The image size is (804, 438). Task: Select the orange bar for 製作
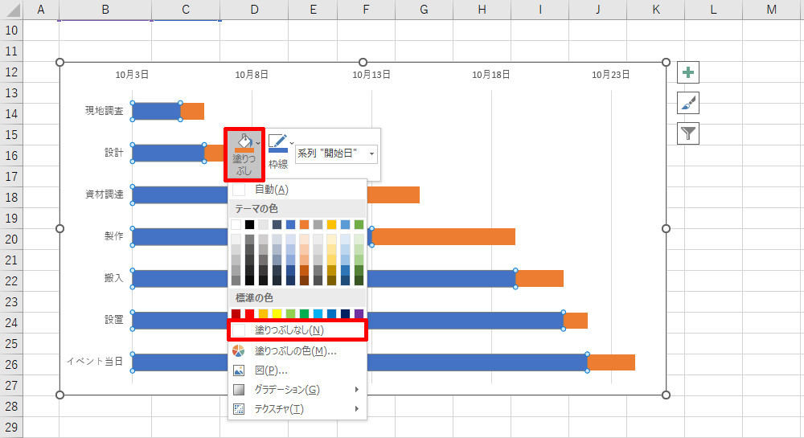pos(444,236)
